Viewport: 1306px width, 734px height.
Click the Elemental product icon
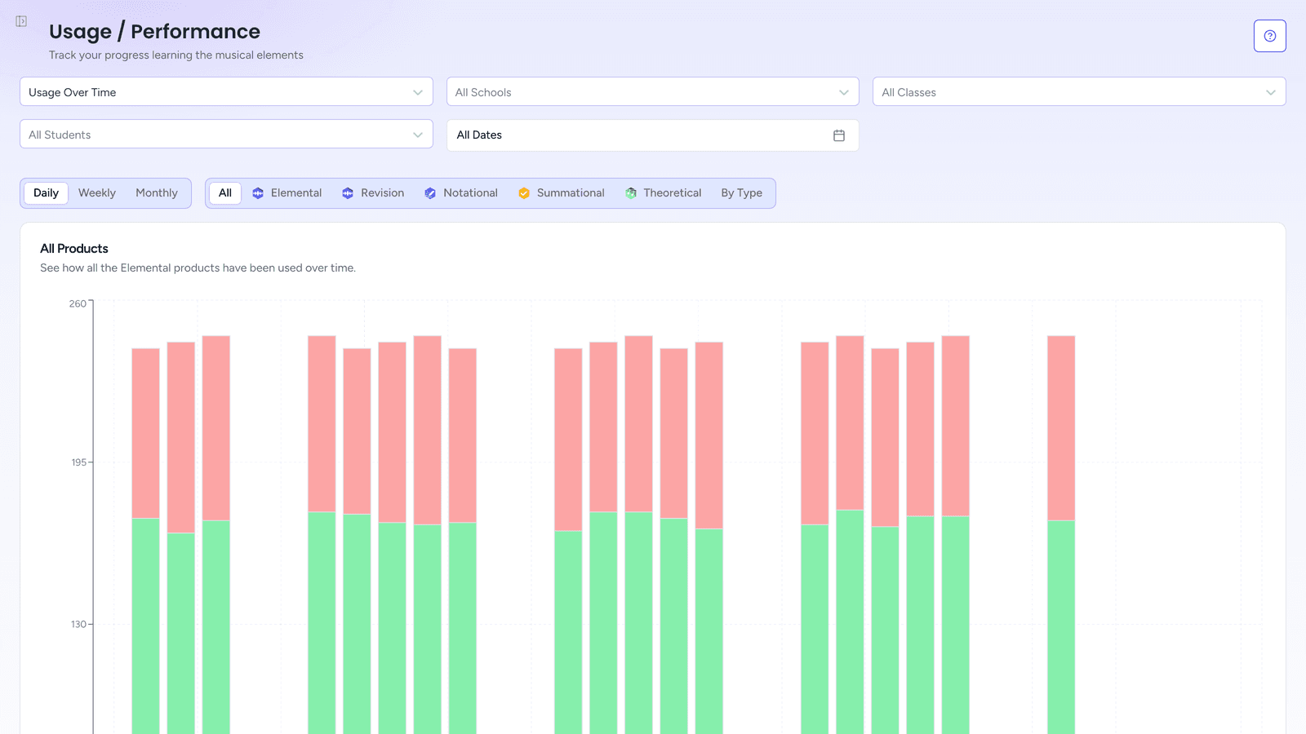pyautogui.click(x=258, y=193)
